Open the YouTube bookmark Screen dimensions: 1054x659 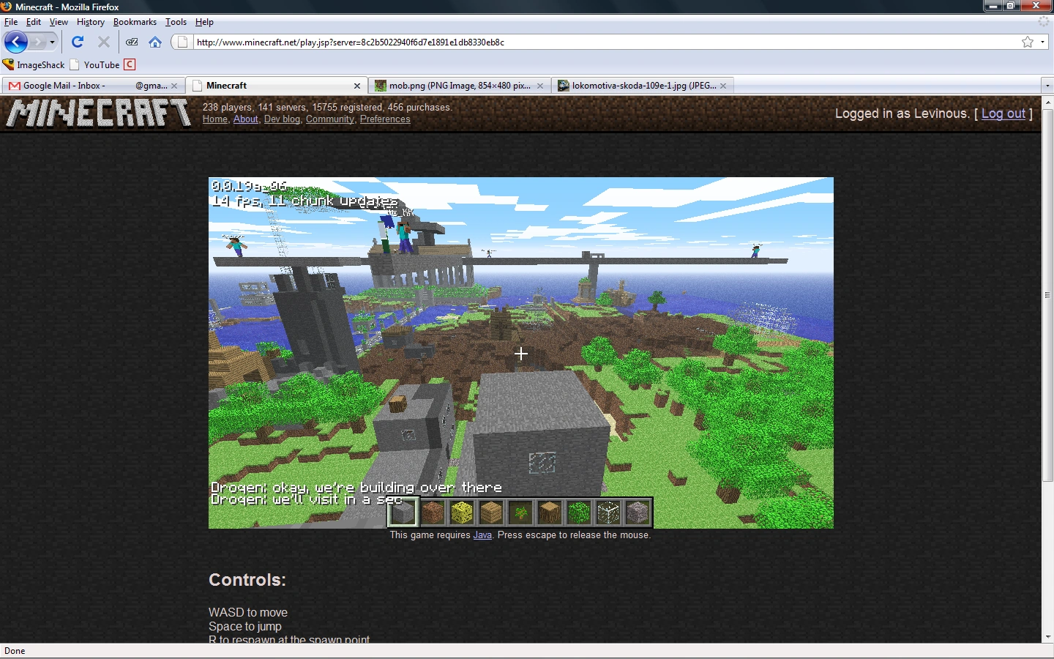pos(95,64)
